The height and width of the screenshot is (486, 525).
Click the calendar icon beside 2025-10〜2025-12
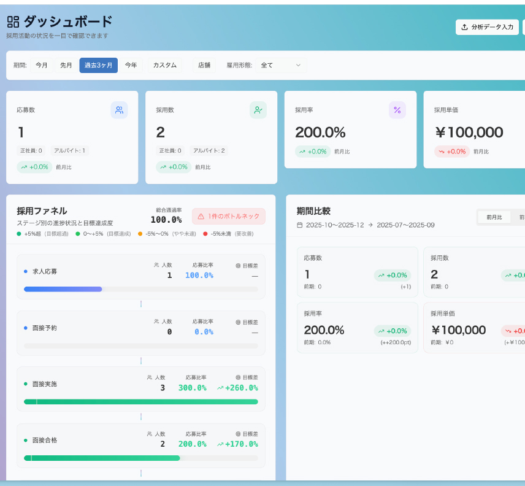[300, 225]
